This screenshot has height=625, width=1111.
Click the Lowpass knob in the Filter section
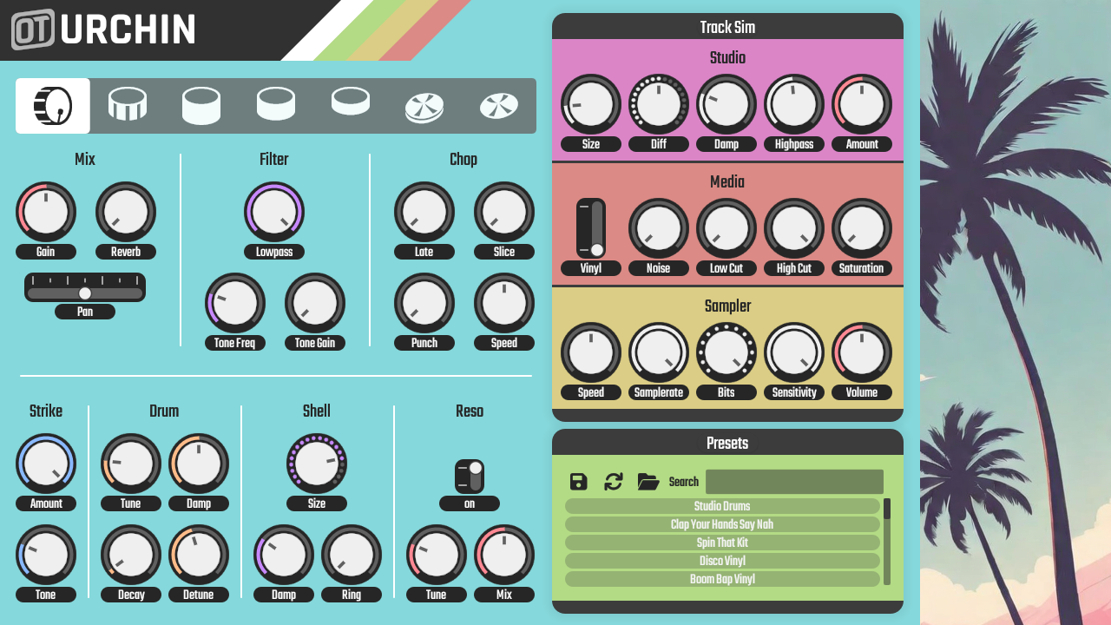coord(274,211)
